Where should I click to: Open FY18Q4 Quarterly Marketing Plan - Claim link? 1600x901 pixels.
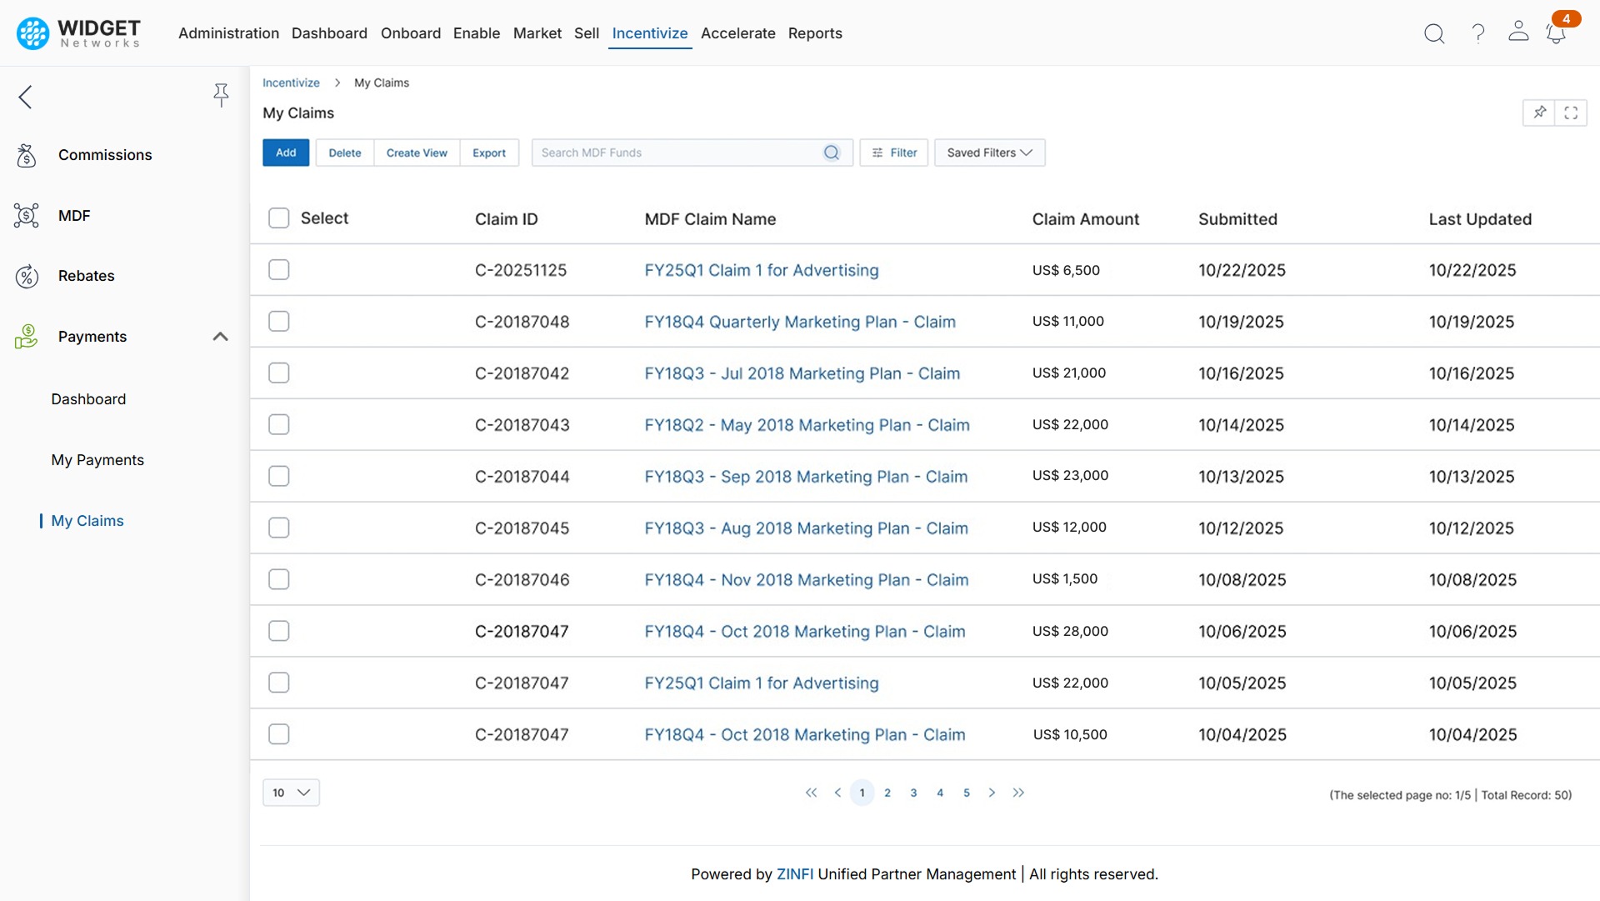pos(799,322)
